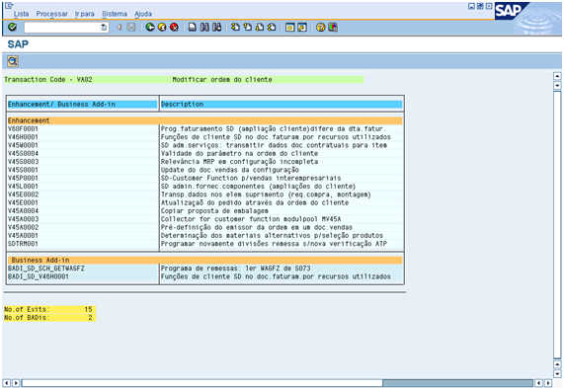Click 'Copiar proposta de embalagem' description

214,211
